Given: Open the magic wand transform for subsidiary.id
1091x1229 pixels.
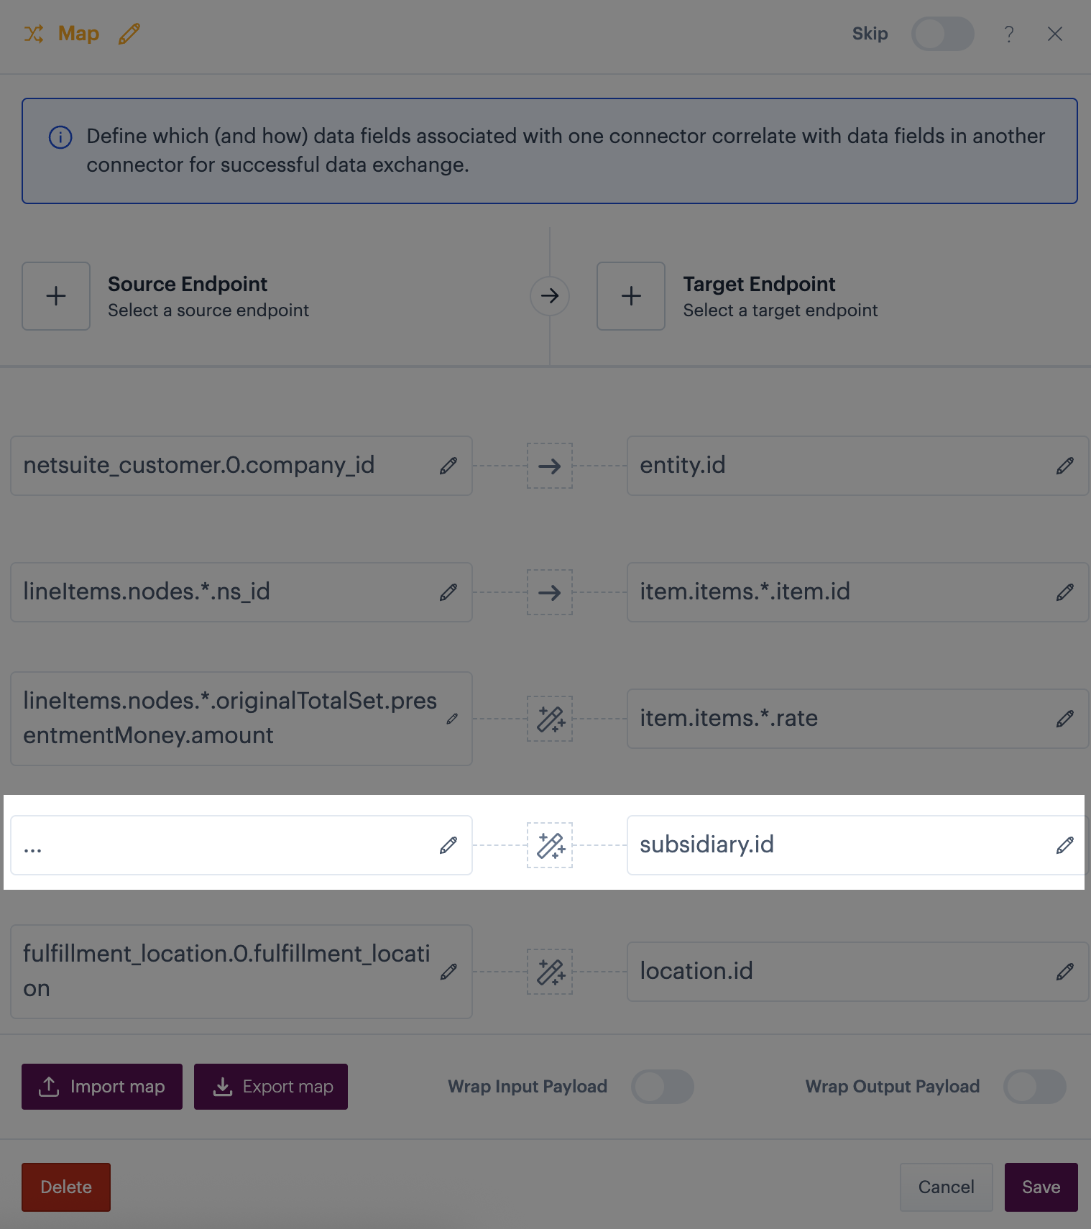Looking at the screenshot, I should pos(550,845).
